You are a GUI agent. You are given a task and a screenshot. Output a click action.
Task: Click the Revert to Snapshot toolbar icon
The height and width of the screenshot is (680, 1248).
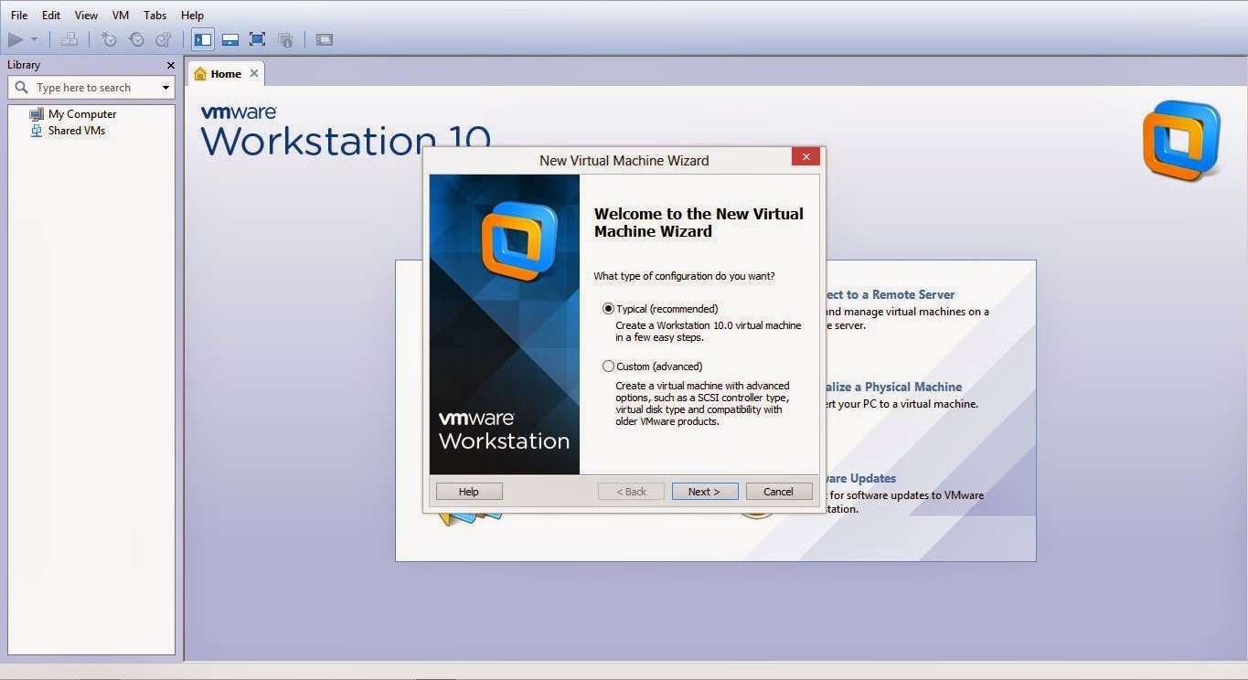[136, 39]
